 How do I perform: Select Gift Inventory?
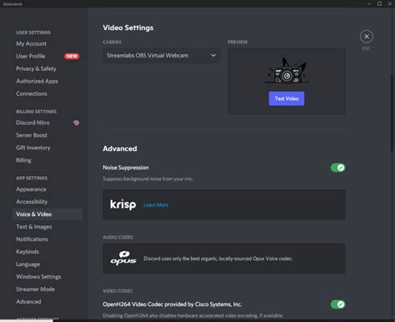coord(33,148)
